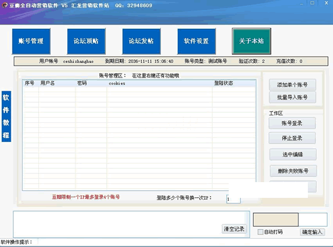Click 停止登录 button
Viewport: 333px width, 247px height.
coord(292,138)
